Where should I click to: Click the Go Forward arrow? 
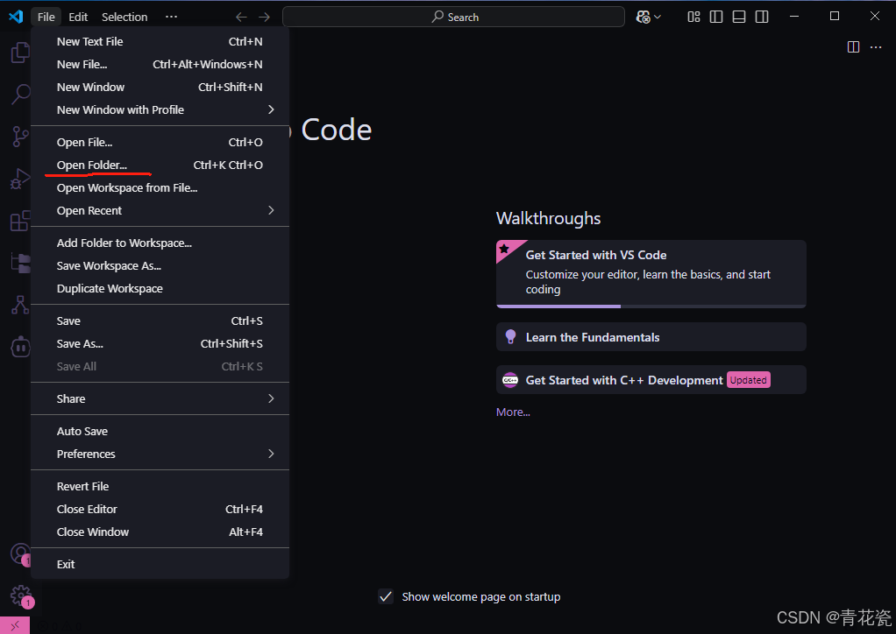[x=264, y=18]
